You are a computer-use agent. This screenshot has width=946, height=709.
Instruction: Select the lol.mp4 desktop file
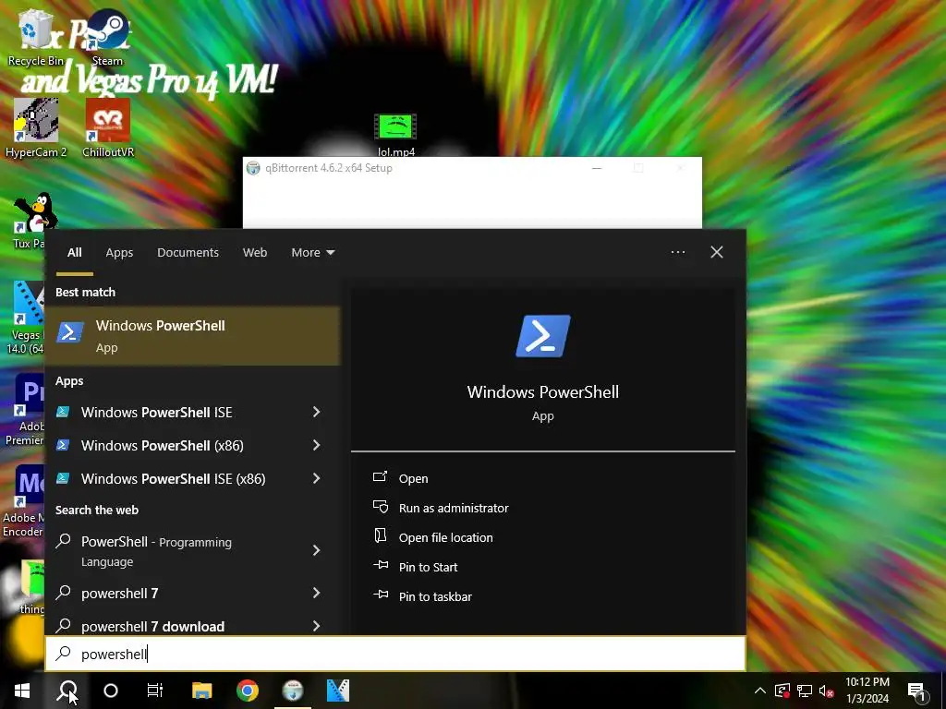tap(395, 135)
